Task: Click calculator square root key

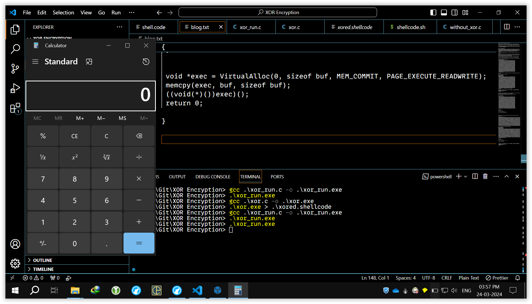Action: tap(107, 157)
